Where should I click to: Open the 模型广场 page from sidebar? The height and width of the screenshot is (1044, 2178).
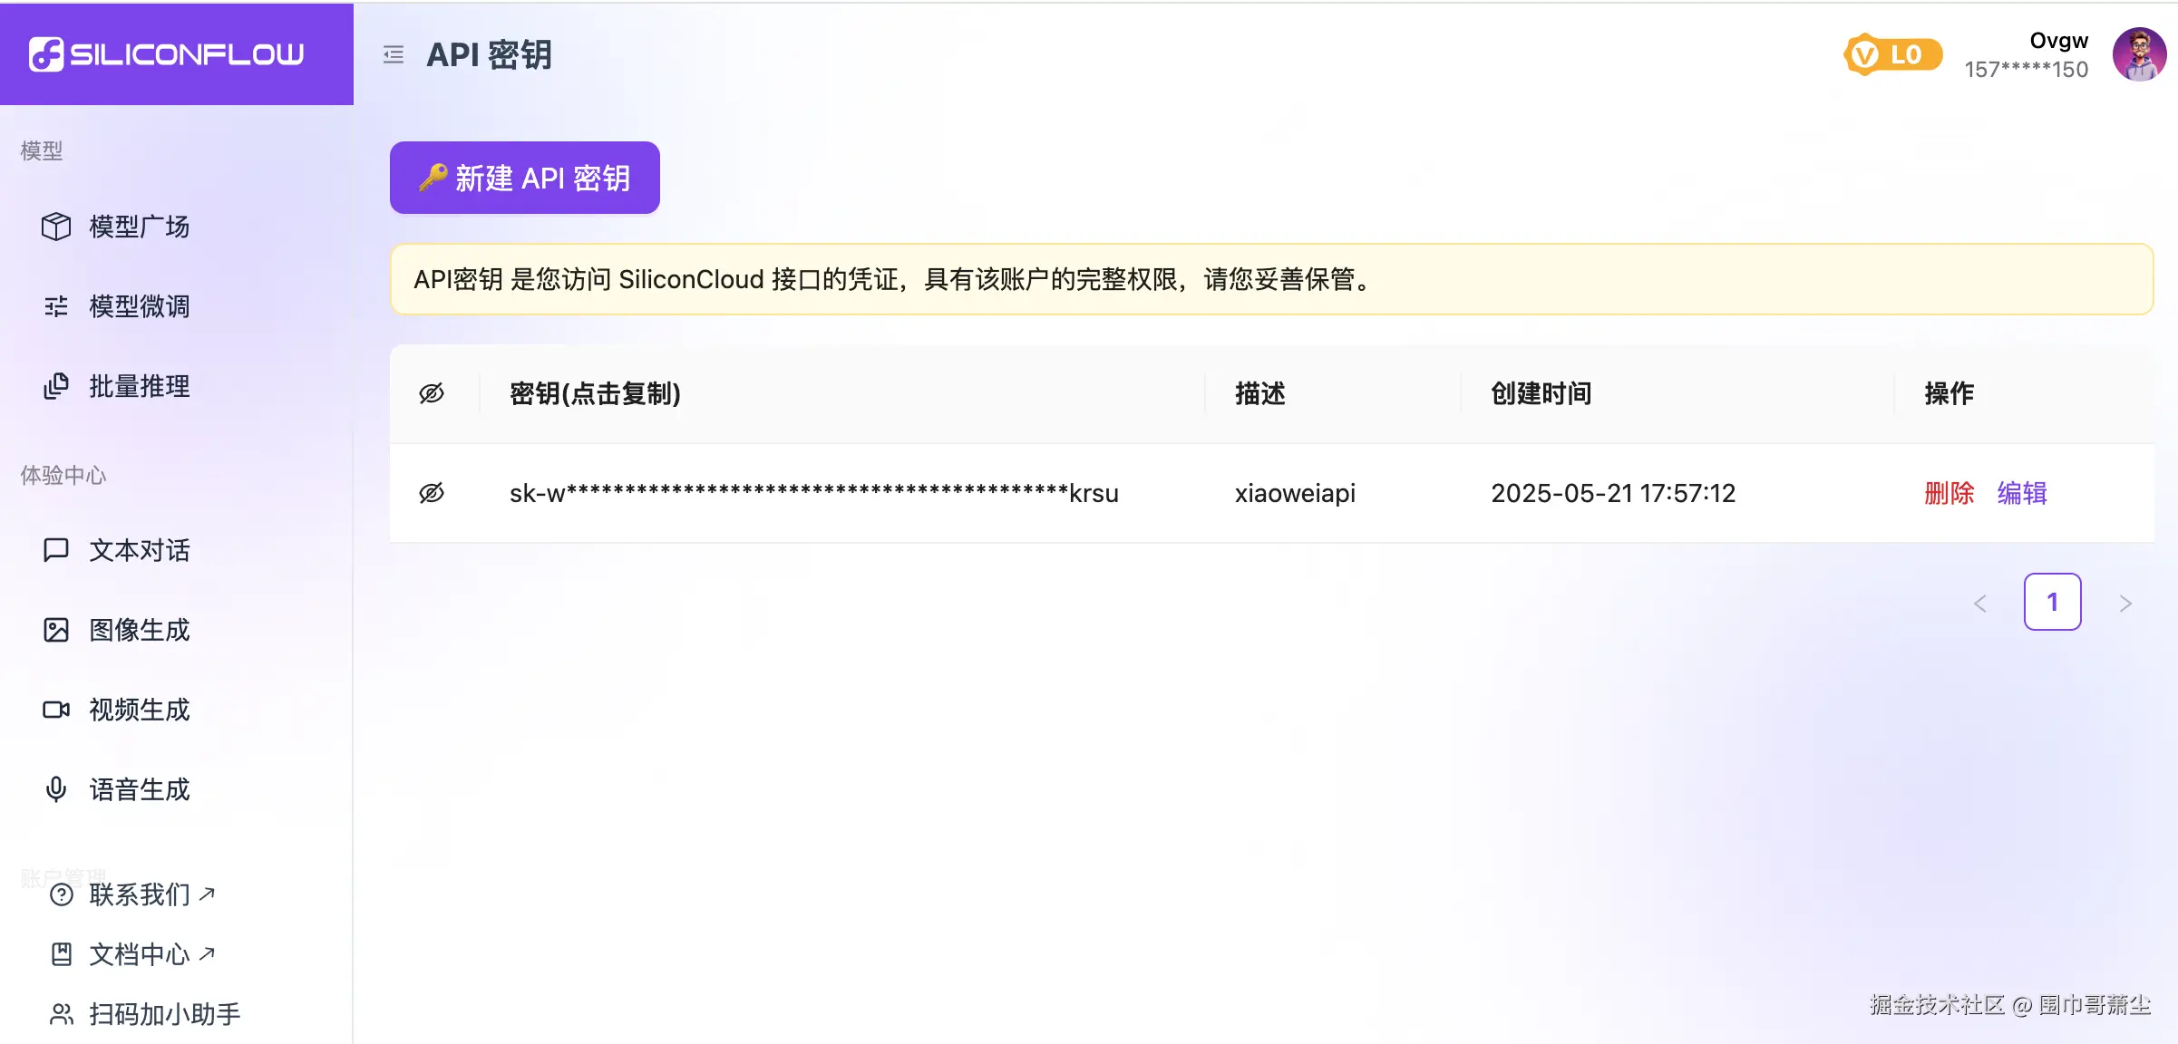(137, 227)
